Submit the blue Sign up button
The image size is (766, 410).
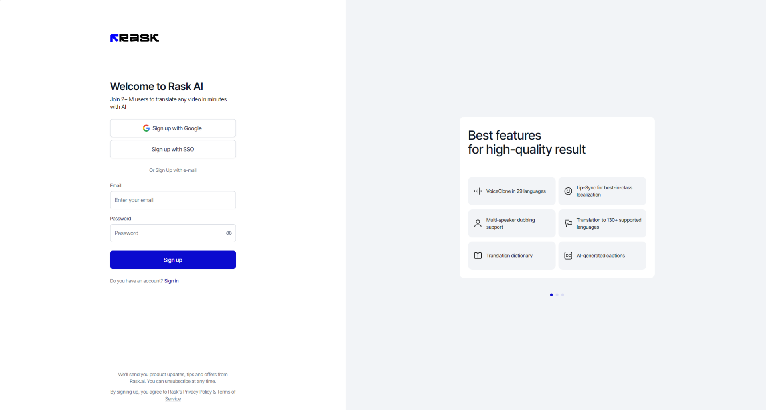coord(173,260)
